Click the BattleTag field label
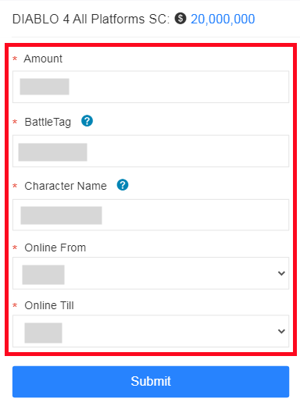This screenshot has width=300, height=406. coord(48,122)
